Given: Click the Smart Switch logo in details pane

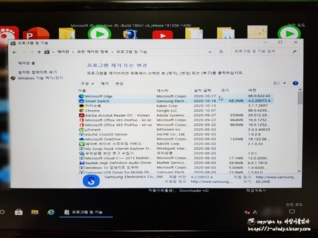Looking at the screenshot, I should click(91, 181).
